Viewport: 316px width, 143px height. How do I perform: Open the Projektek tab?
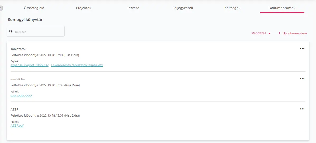83,8
